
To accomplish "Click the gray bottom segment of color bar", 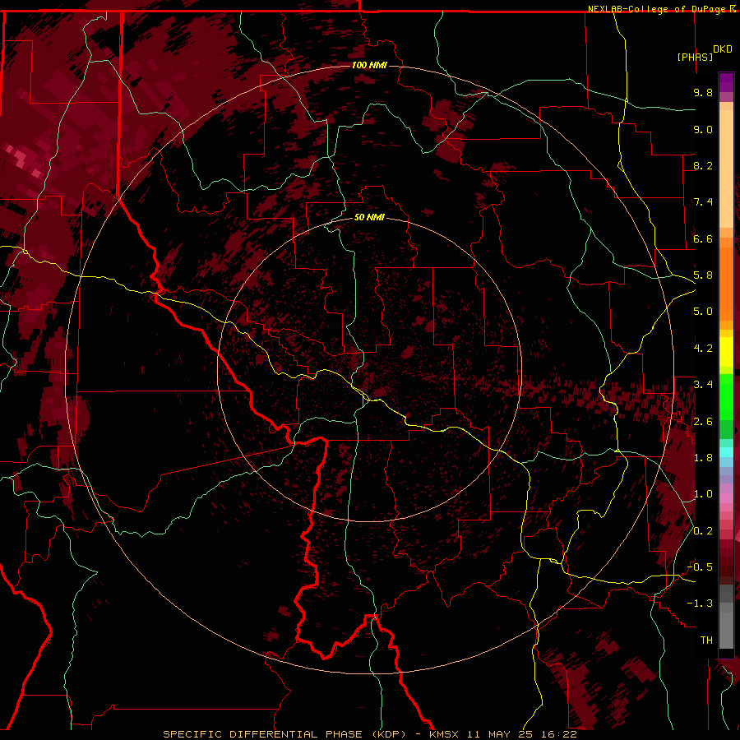I will (x=726, y=627).
